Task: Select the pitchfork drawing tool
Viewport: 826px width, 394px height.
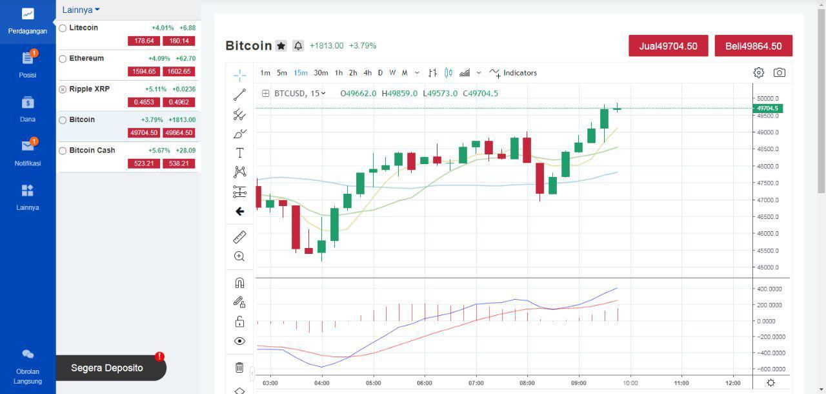Action: coord(239,114)
